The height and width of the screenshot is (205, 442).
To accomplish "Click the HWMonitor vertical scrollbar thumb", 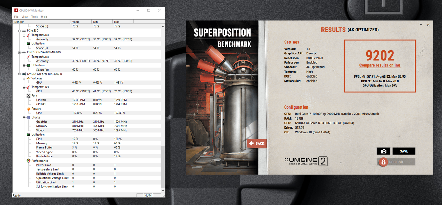I will [163, 166].
